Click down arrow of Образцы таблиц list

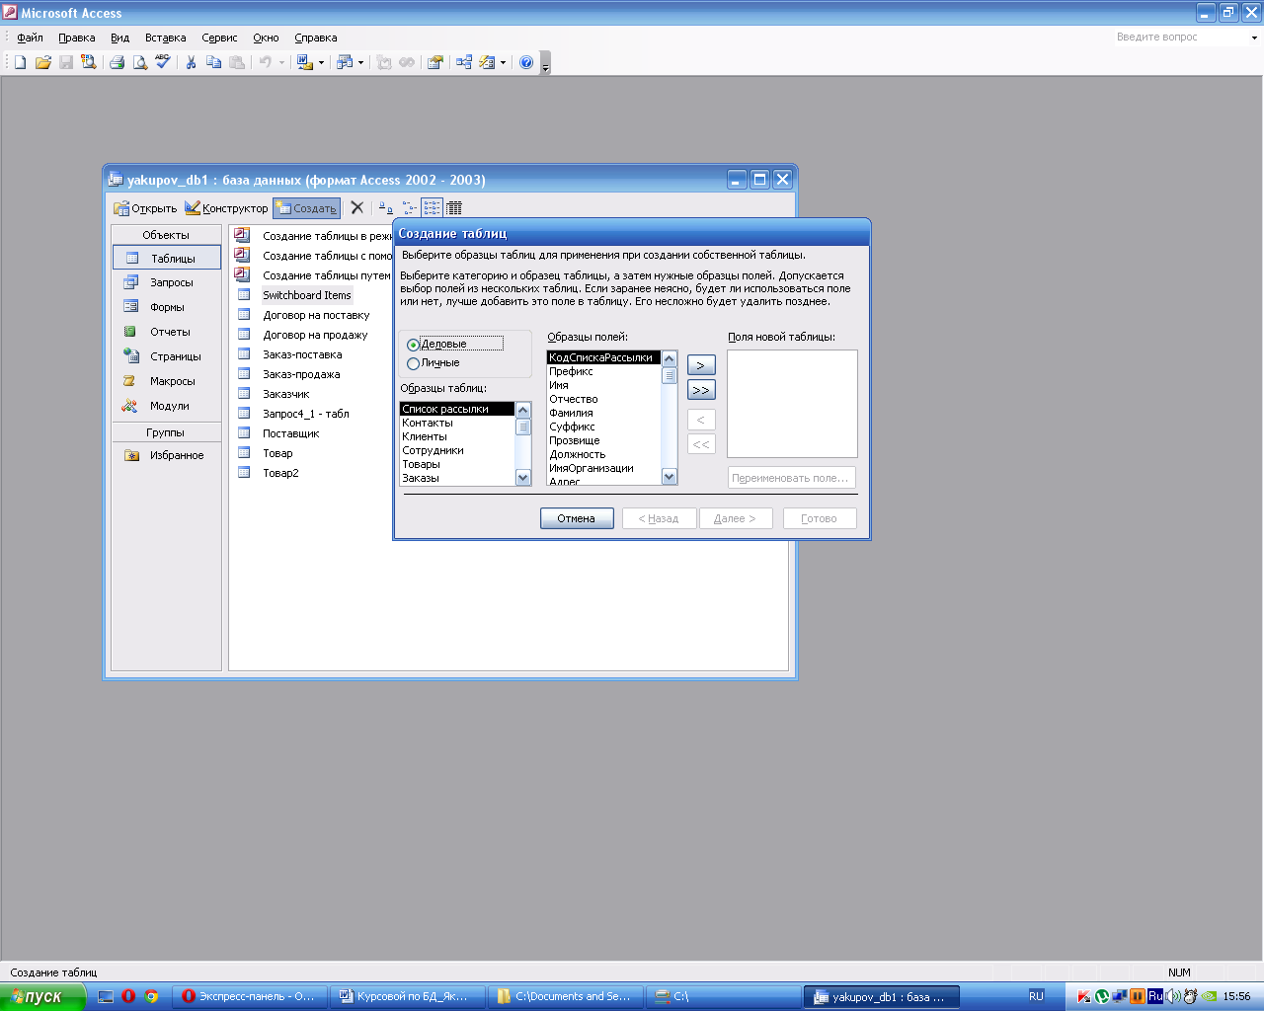[523, 478]
